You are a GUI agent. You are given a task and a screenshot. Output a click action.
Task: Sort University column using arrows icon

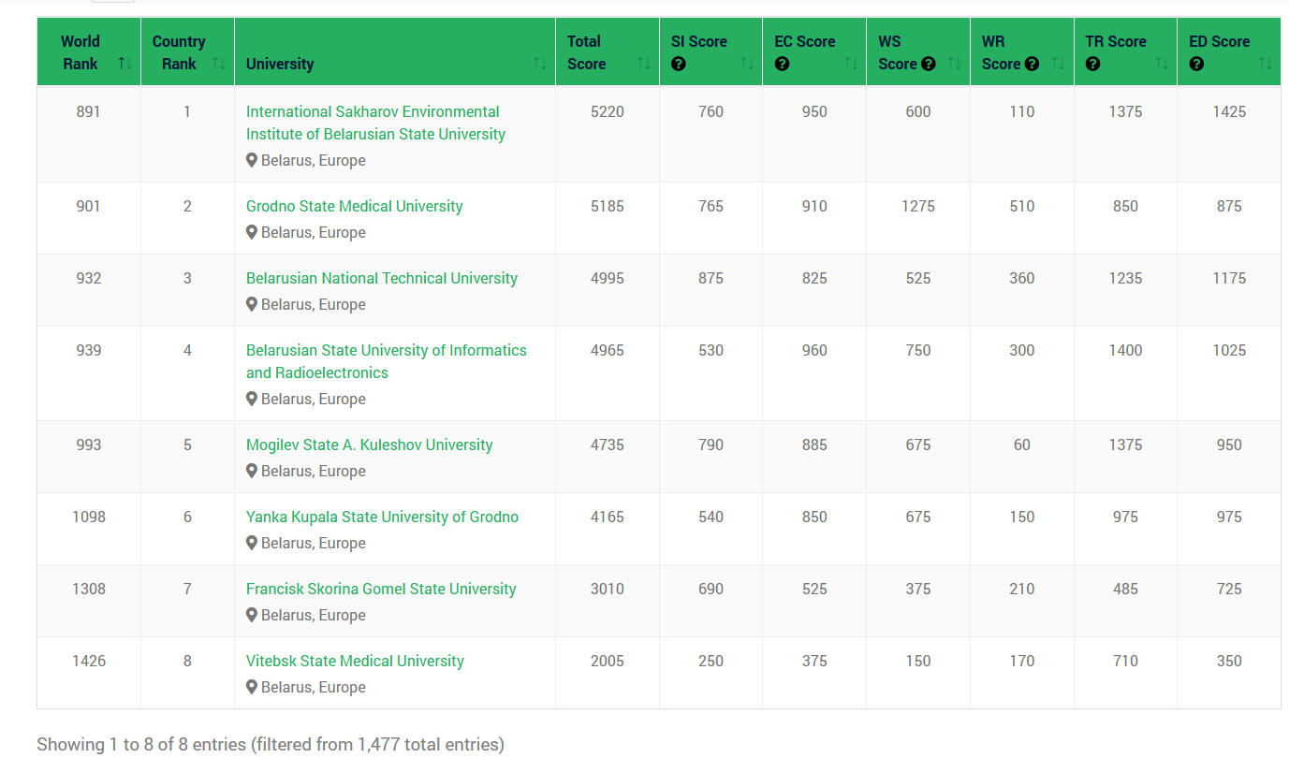(x=540, y=64)
